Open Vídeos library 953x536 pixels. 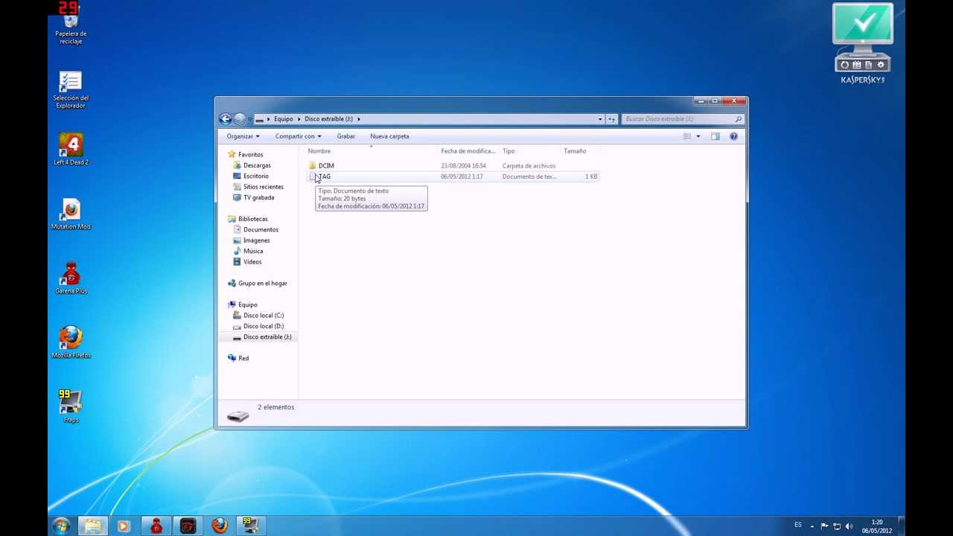point(252,262)
